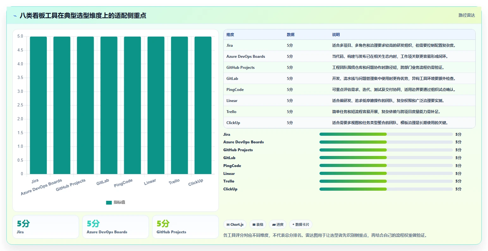Viewport: 488px width, 251px height.
Task: Click the 表格 tag chip
Action: (258, 224)
